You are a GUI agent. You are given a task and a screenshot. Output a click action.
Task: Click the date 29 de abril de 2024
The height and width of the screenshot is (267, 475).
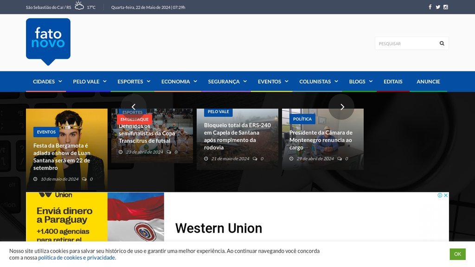[315, 159]
